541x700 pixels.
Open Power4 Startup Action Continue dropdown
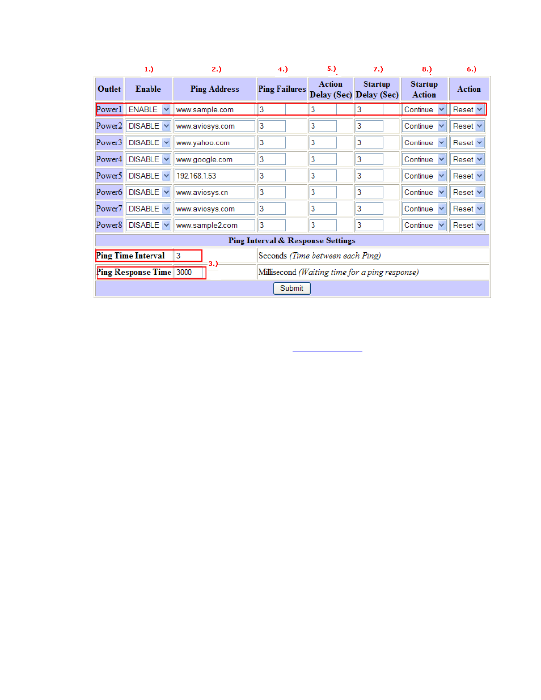[x=424, y=159]
